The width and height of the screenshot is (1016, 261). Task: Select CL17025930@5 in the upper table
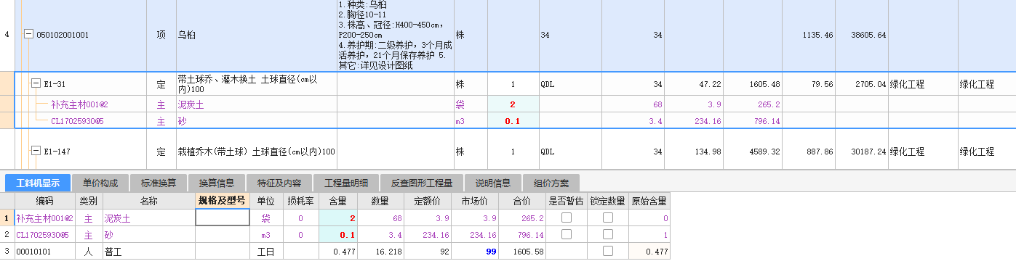click(x=77, y=121)
